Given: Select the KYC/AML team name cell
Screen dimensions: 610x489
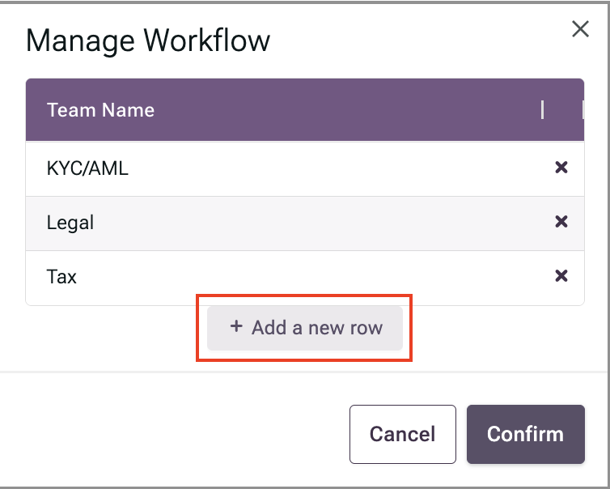Looking at the screenshot, I should (87, 168).
